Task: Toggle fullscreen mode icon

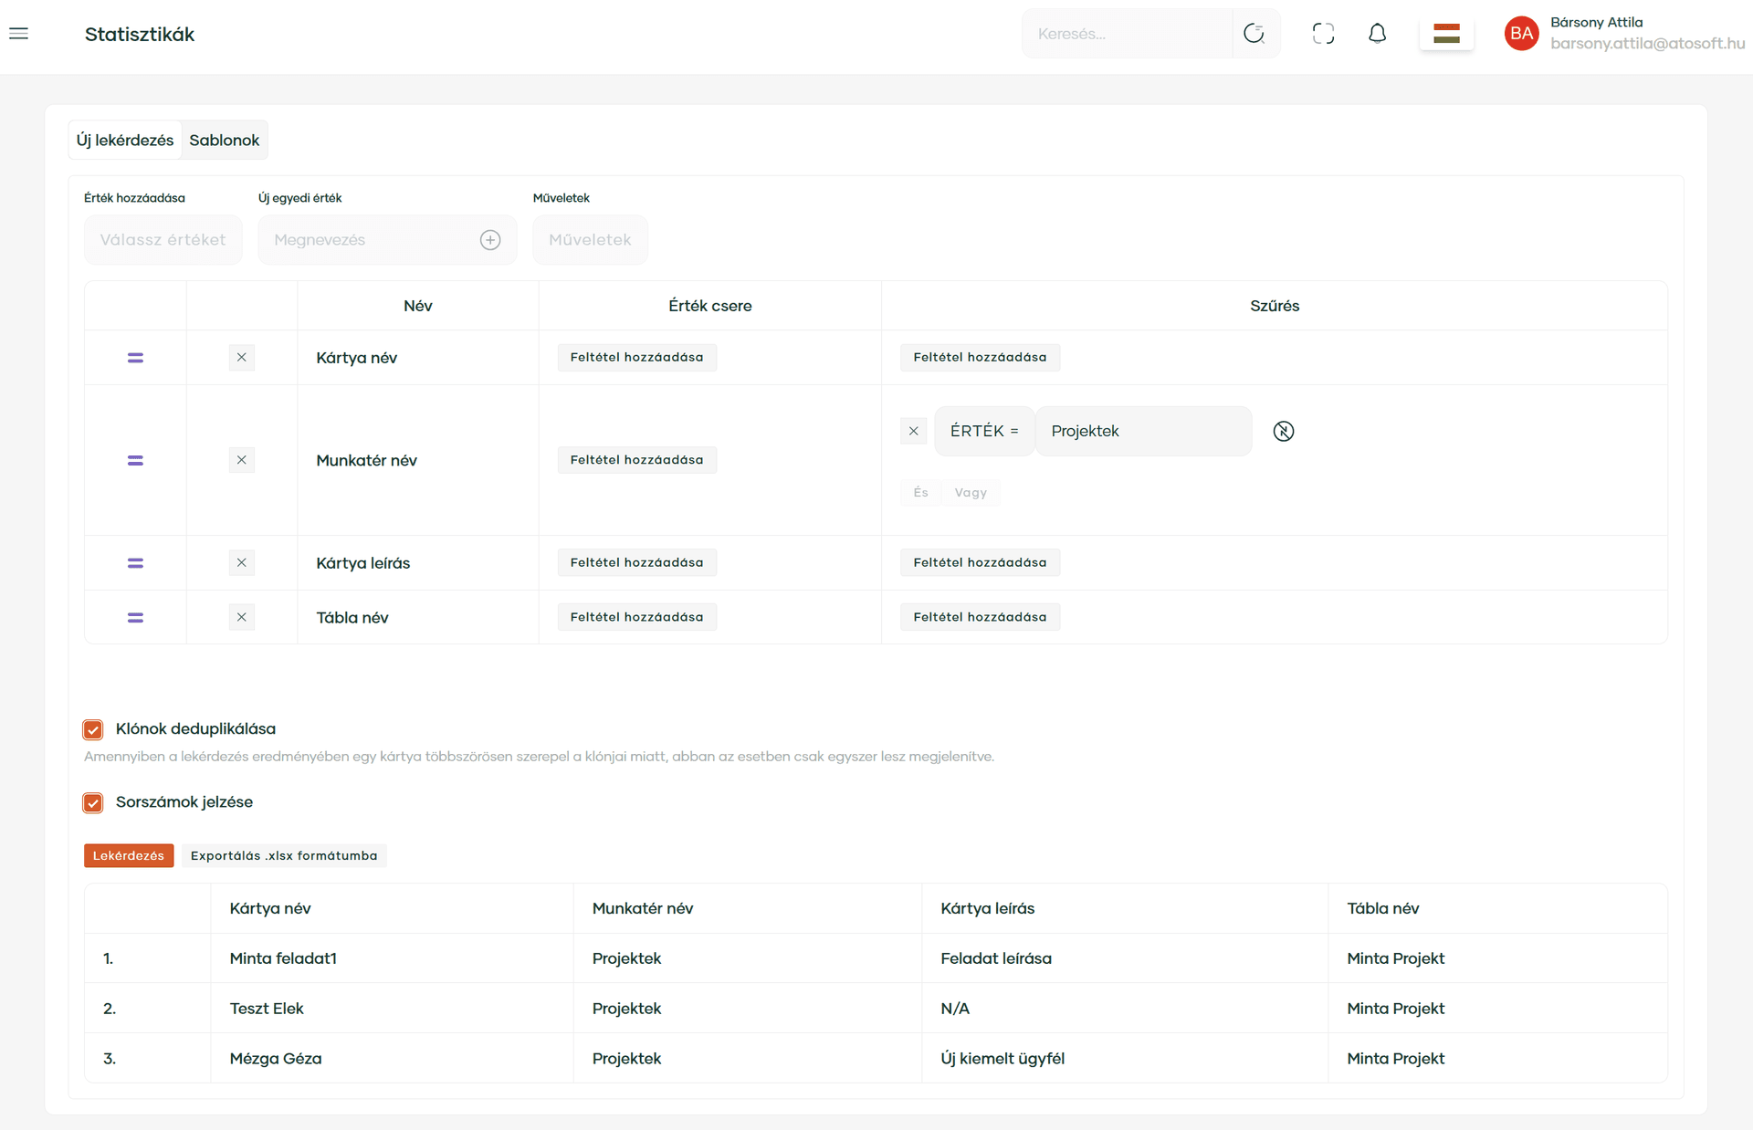Action: point(1323,34)
